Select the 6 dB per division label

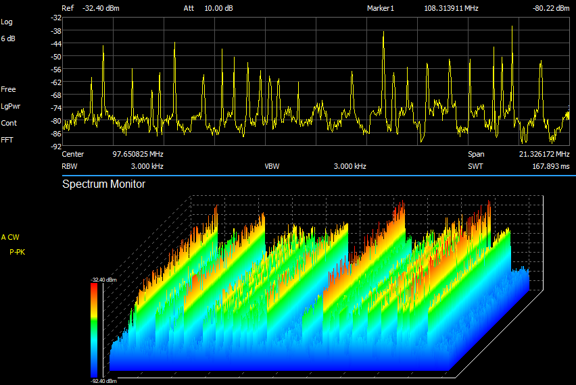click(x=8, y=38)
